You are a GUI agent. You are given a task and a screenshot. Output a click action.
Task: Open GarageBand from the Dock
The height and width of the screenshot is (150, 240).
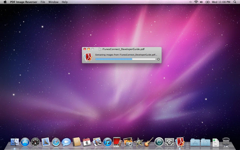point(149,142)
